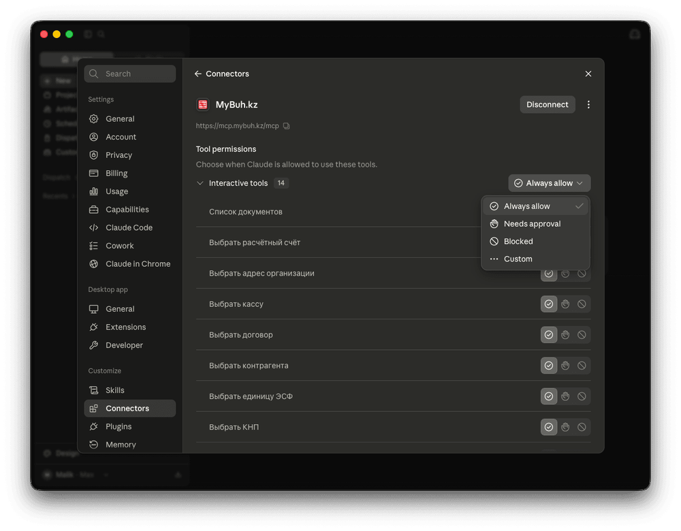Click the Выбрать КНП tool name
681x531 pixels.
pyautogui.click(x=234, y=428)
